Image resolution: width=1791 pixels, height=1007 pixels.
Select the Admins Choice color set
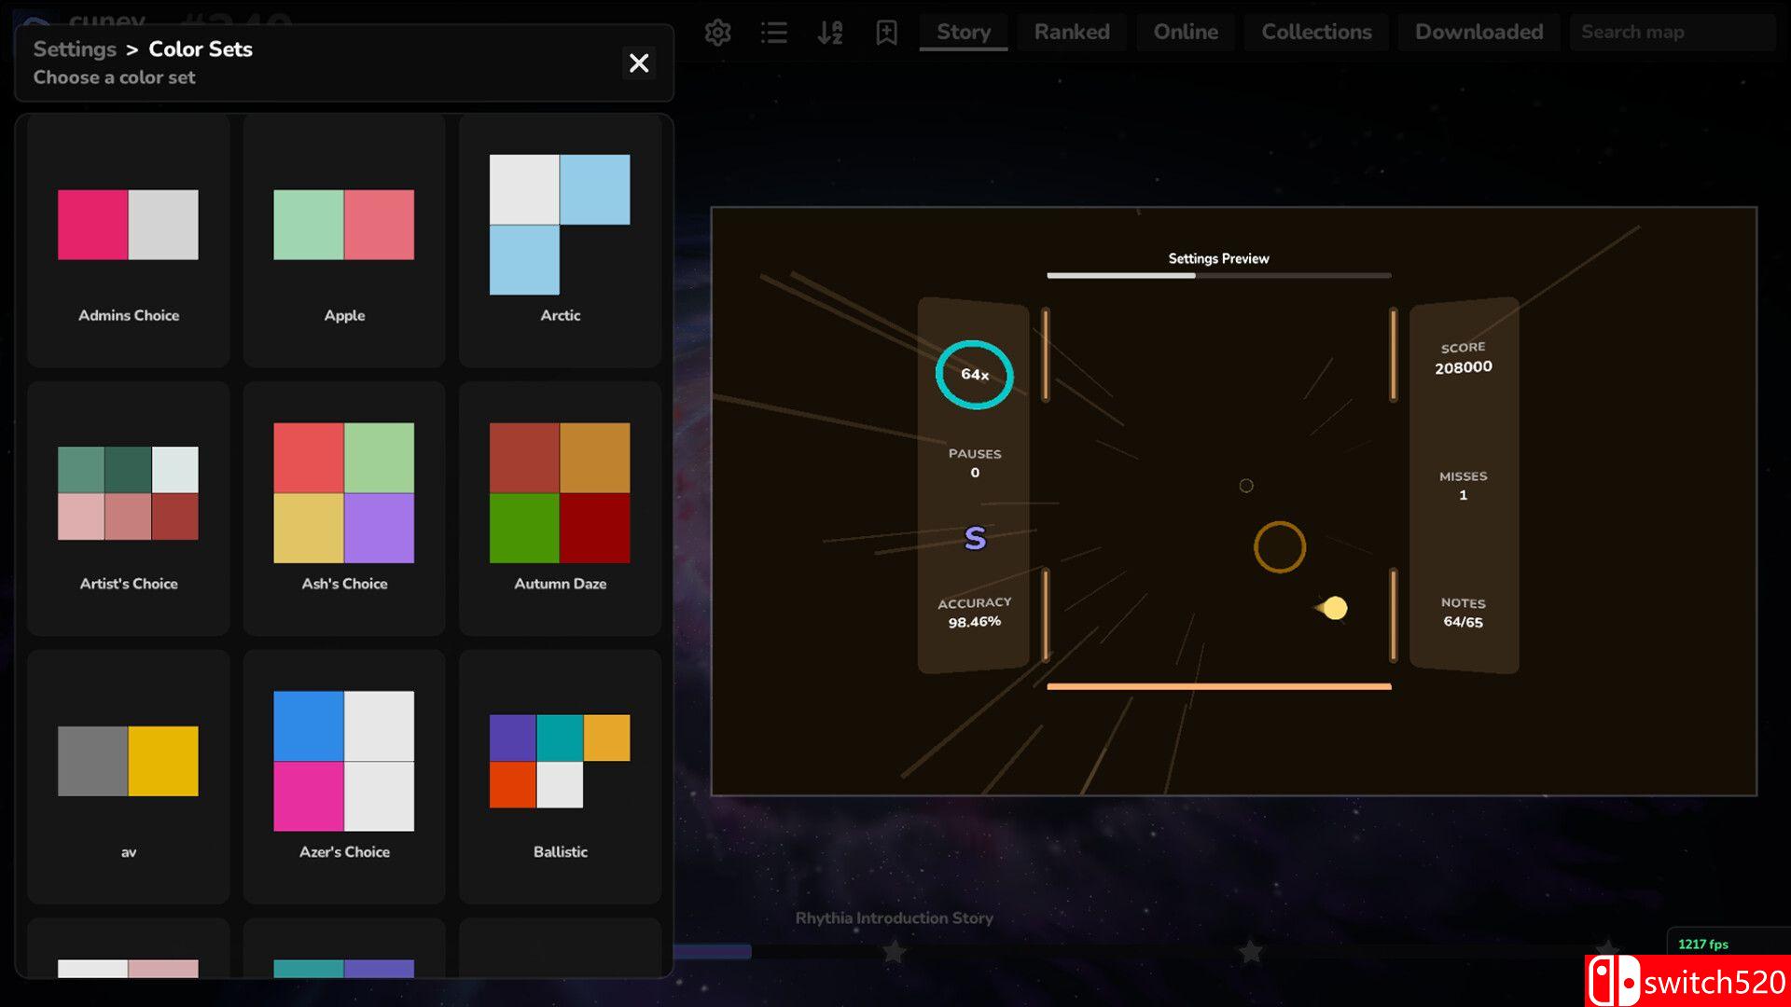click(x=129, y=241)
